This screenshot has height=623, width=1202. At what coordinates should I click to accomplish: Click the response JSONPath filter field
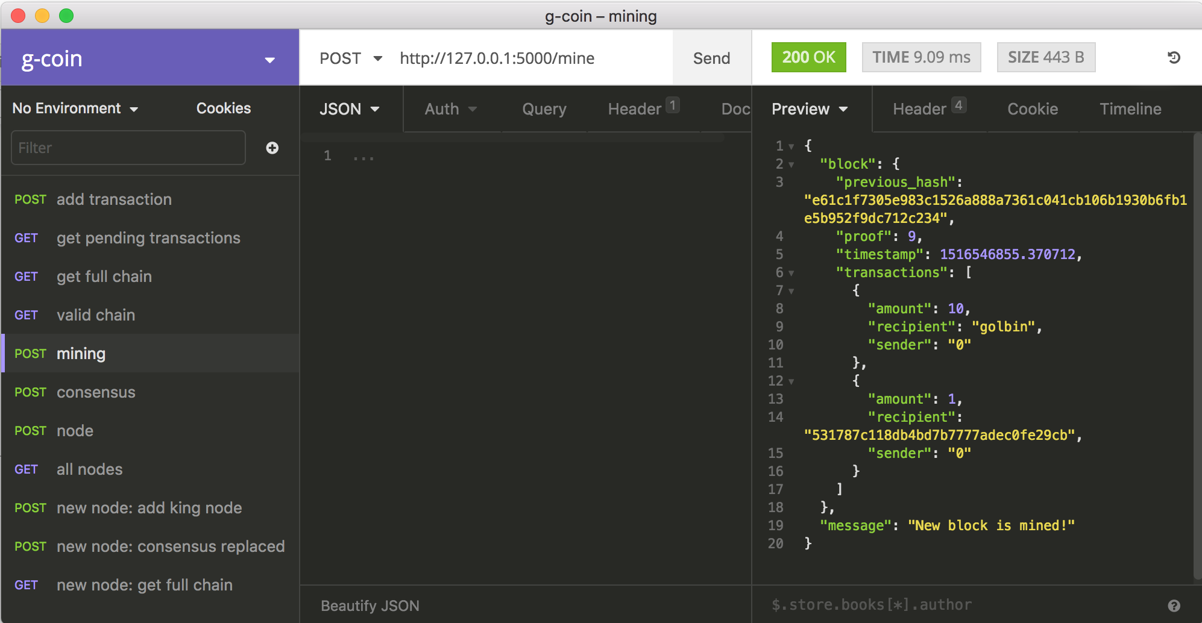coord(958,605)
